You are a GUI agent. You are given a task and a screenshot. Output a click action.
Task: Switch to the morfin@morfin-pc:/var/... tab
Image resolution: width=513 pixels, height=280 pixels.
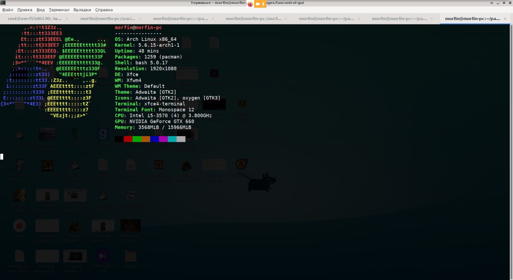(x=108, y=18)
